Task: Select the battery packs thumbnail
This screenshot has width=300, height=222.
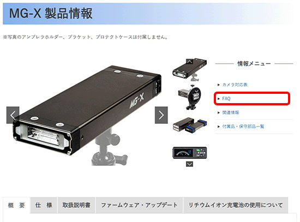Action: click(190, 125)
